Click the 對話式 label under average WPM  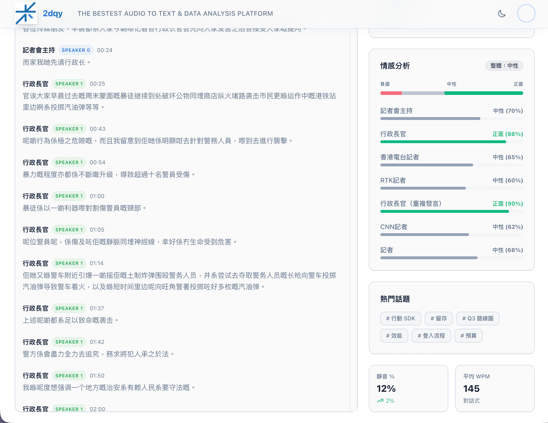pyautogui.click(x=471, y=401)
